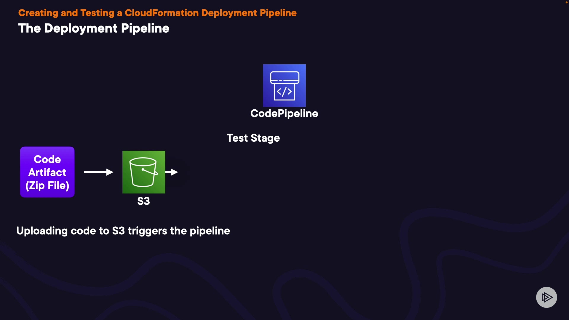Click the S3 text label under bucket
The width and height of the screenshot is (569, 320).
(143, 201)
